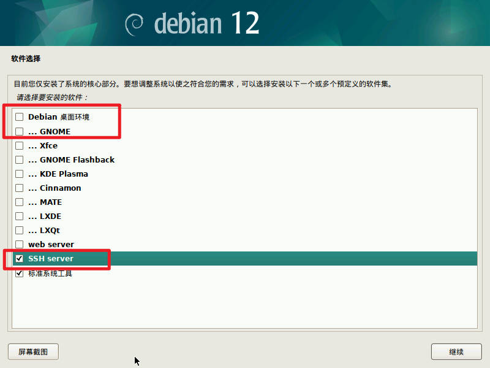This screenshot has width=490, height=368.
Task: Enable the web server checkbox
Action: point(20,244)
